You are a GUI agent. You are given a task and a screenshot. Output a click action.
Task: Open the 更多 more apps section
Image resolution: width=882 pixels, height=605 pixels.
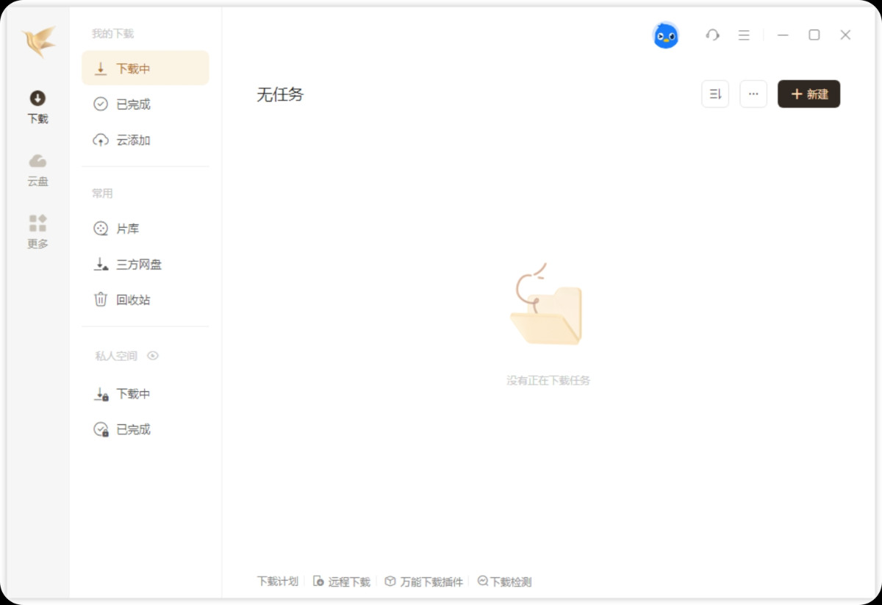coord(37,232)
